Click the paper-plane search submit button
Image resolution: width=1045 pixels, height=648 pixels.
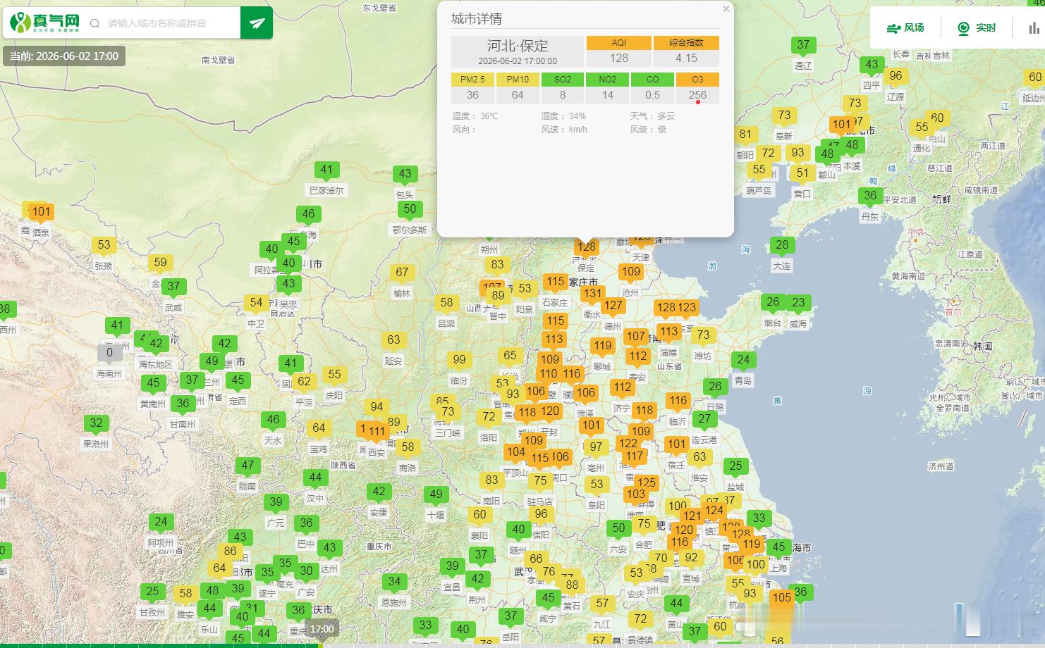point(257,23)
